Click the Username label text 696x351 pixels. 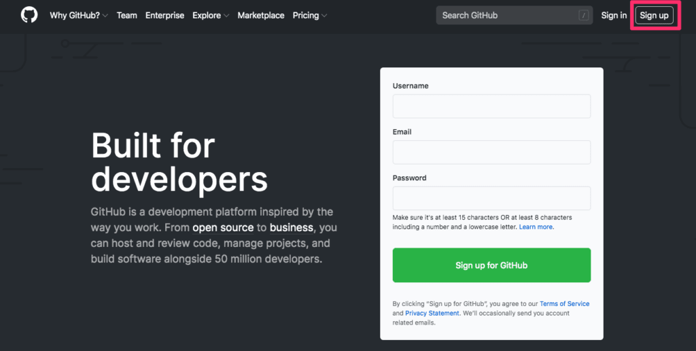(x=411, y=86)
